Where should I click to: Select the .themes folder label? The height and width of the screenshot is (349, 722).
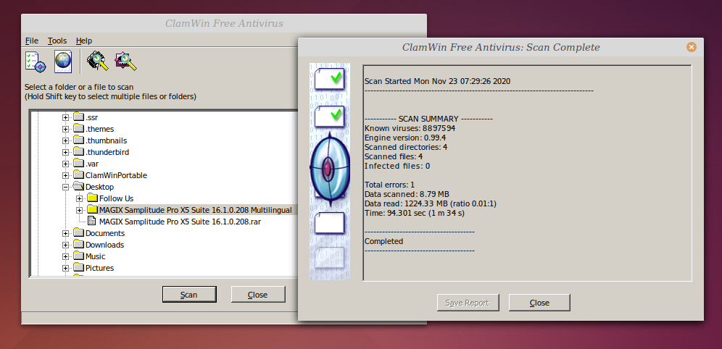100,129
